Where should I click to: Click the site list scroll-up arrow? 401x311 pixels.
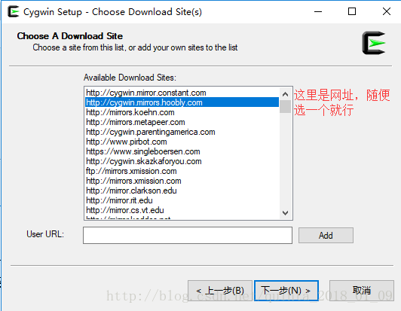click(286, 94)
